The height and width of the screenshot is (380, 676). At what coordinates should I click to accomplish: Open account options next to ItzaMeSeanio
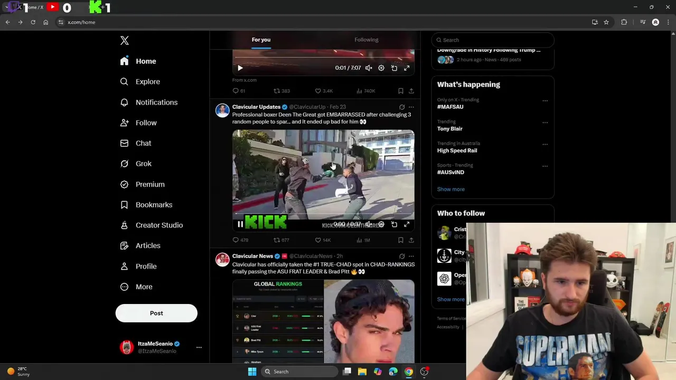tap(199, 347)
